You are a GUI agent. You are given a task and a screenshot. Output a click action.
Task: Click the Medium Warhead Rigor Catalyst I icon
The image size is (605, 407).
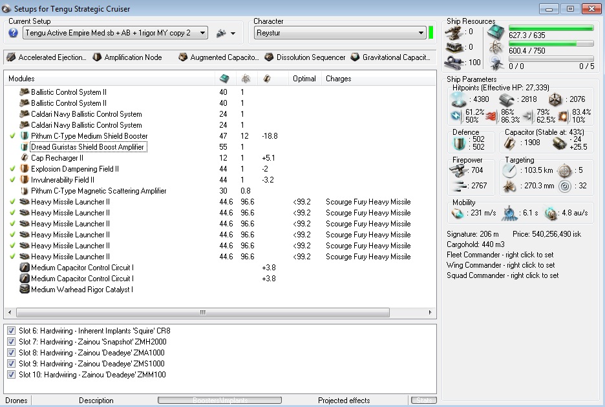click(x=25, y=290)
